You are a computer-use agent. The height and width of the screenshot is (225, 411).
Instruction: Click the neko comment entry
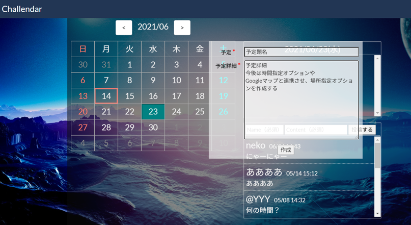click(x=309, y=151)
